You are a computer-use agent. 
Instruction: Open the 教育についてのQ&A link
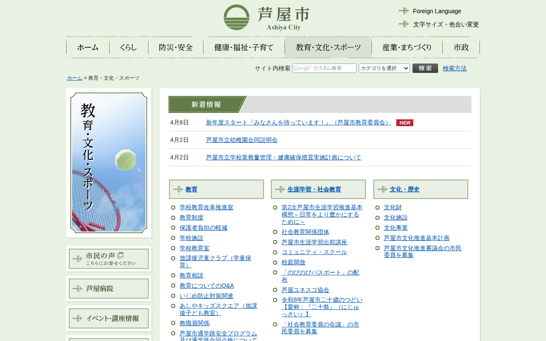point(207,286)
